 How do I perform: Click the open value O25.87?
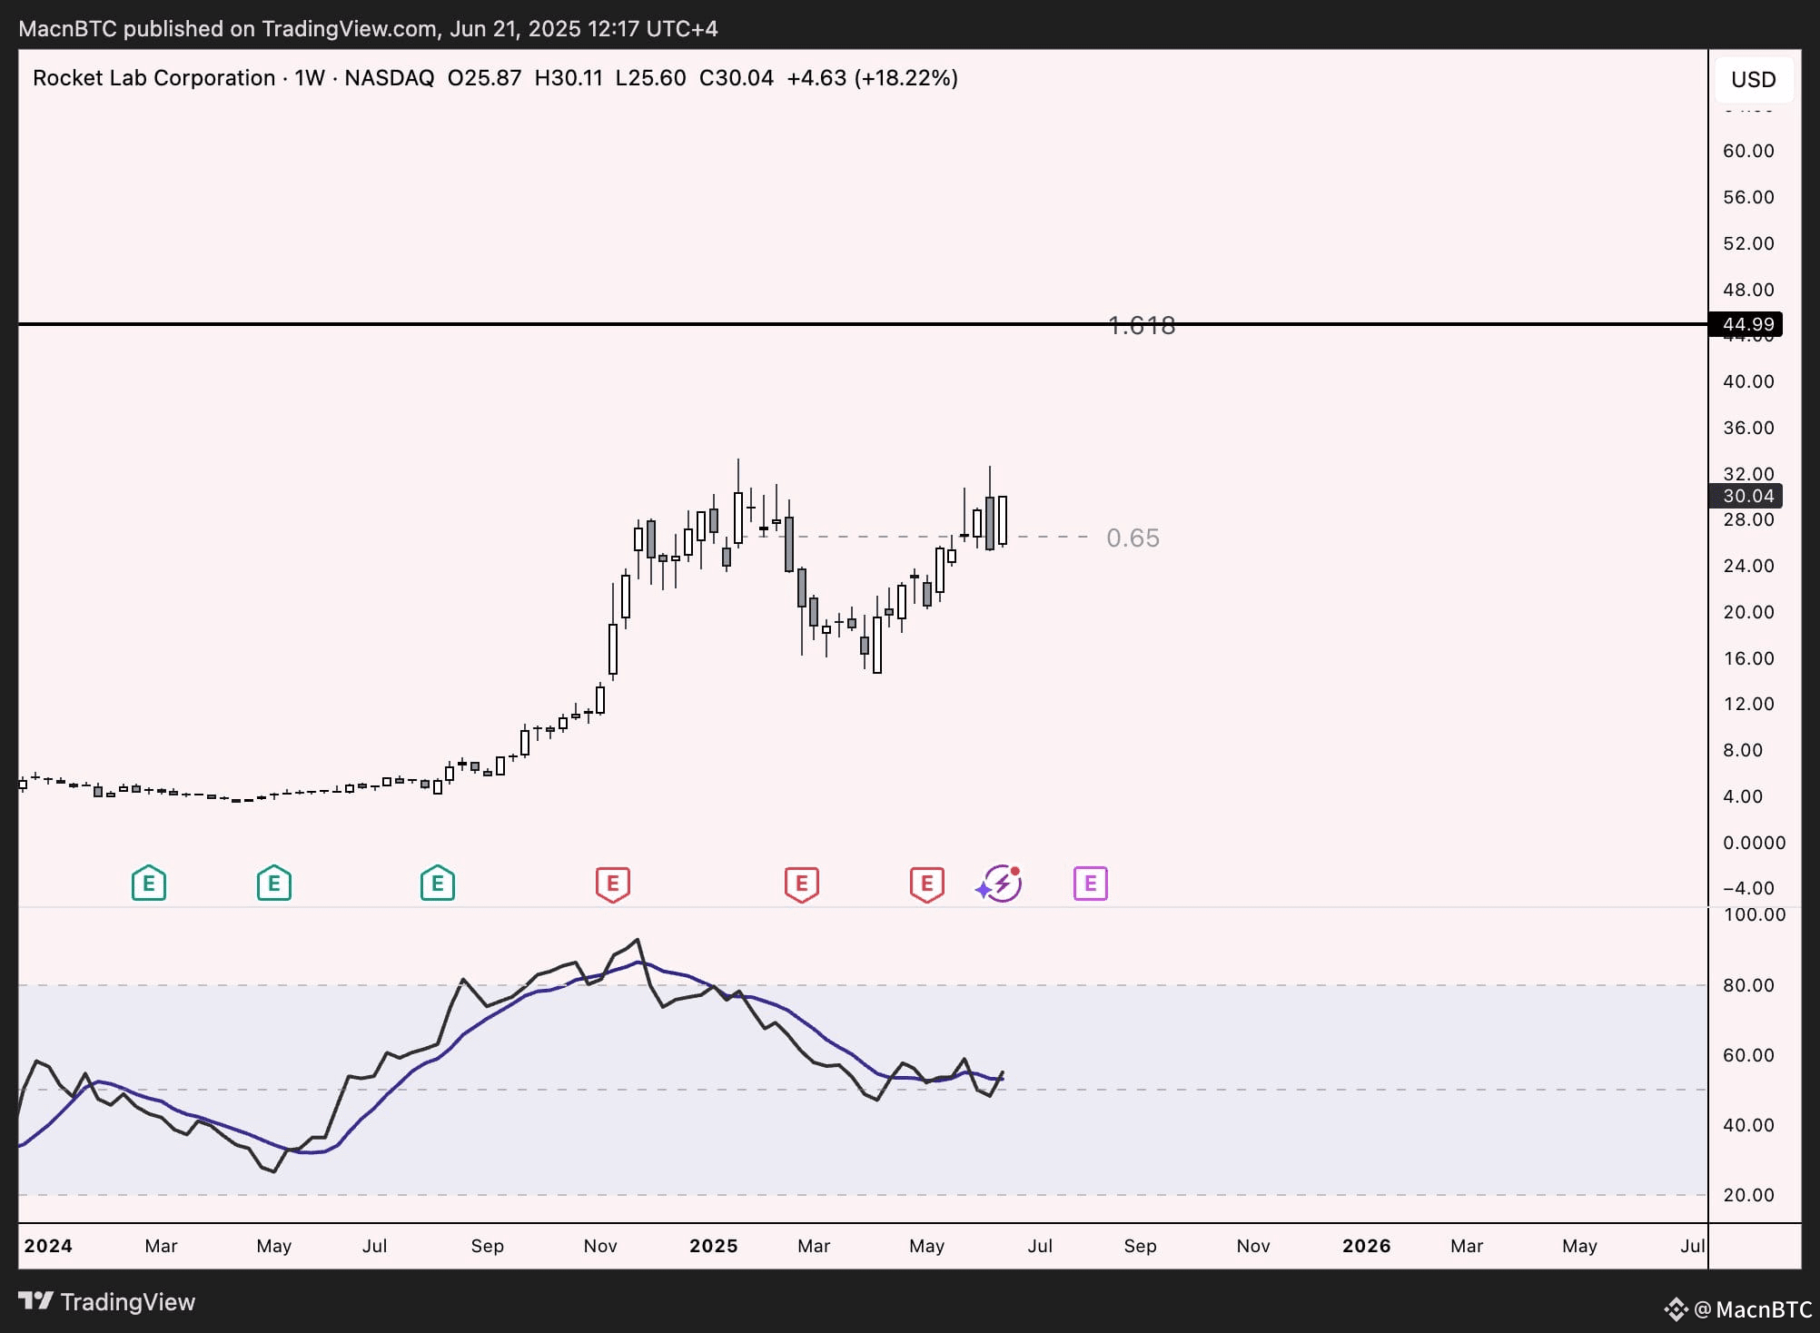click(x=485, y=78)
